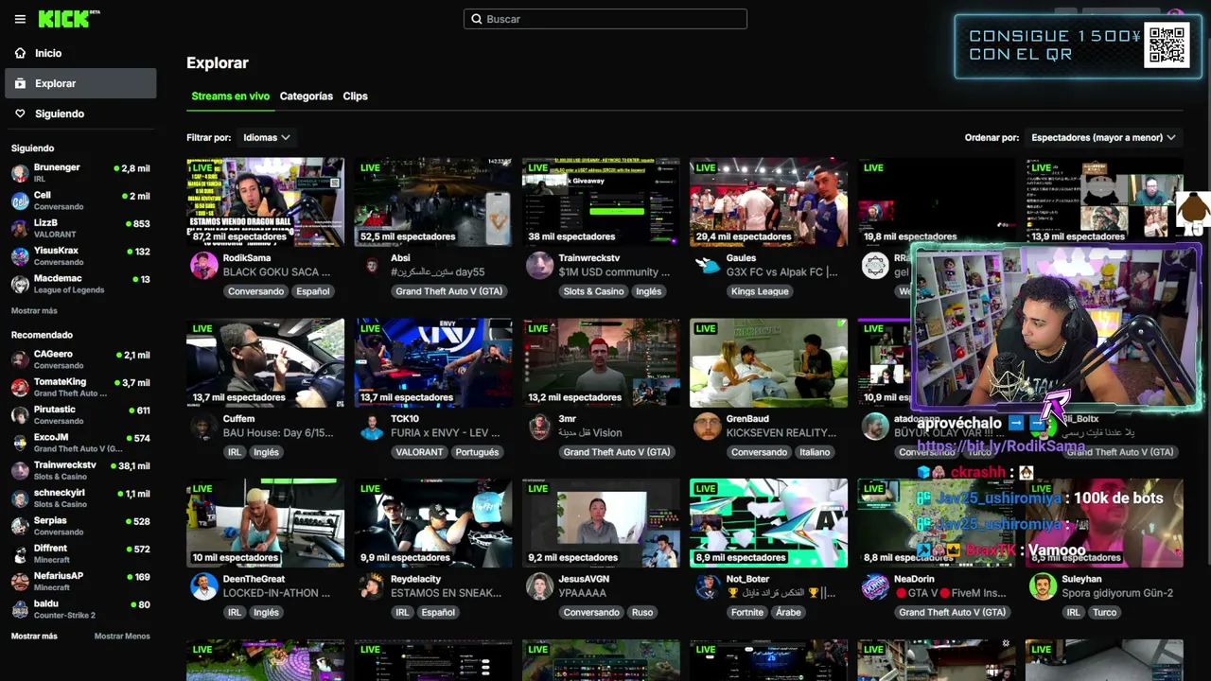This screenshot has height=681, width=1211.
Task: Click Macdemac's avatar in the sidebar
Action: tap(20, 284)
